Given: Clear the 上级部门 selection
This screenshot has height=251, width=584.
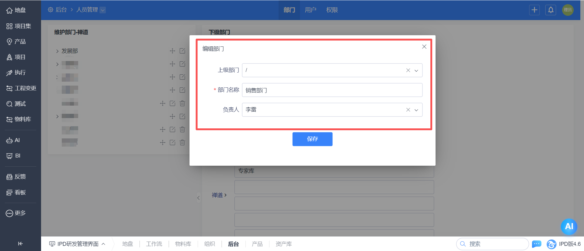Looking at the screenshot, I should click(408, 70).
